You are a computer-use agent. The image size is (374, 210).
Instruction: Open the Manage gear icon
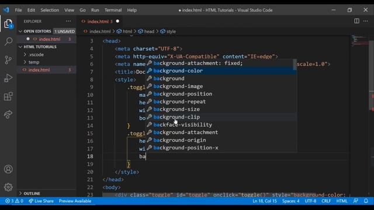point(8,187)
